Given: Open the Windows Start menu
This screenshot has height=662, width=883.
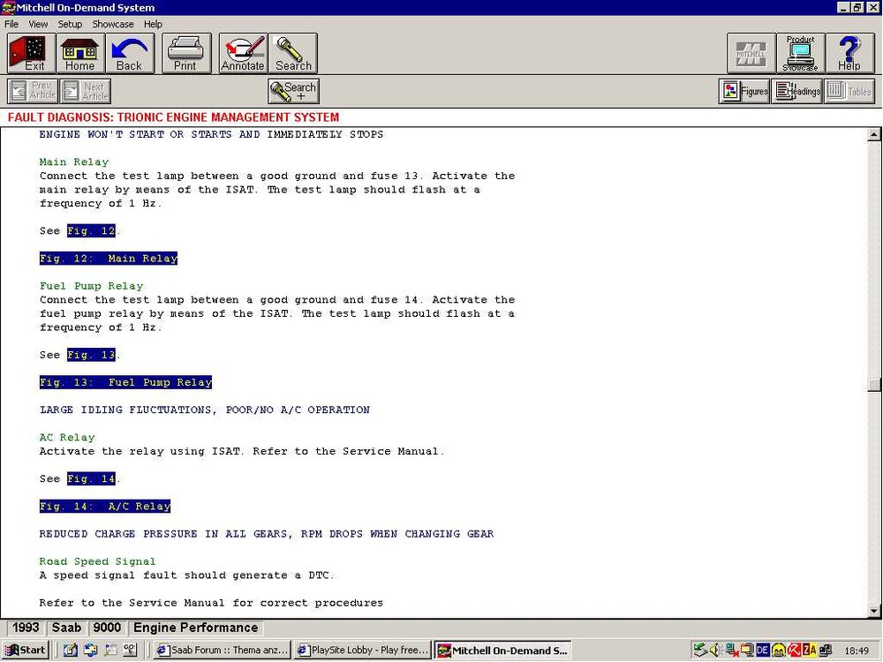Looking at the screenshot, I should click(x=26, y=651).
